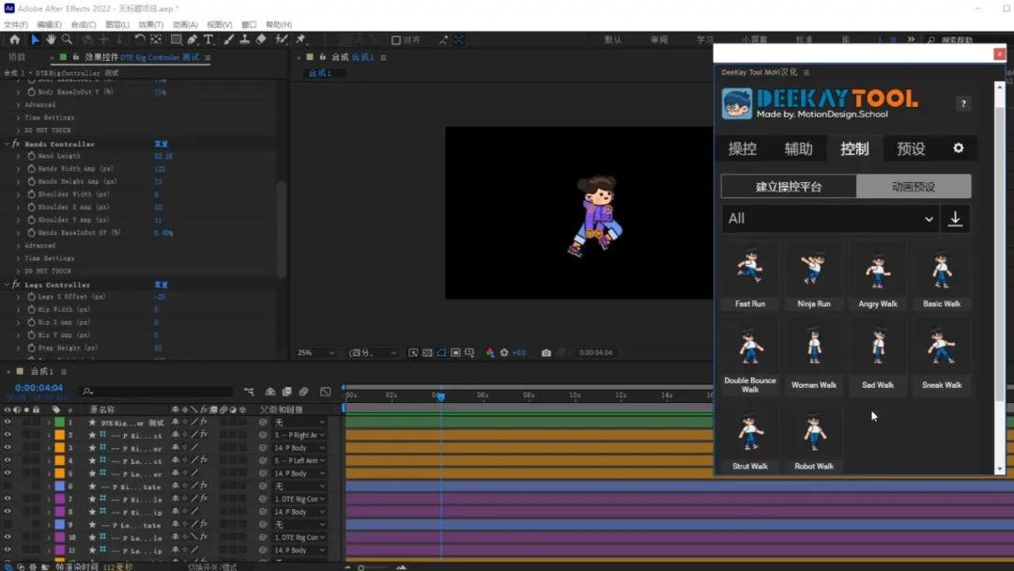Image resolution: width=1014 pixels, height=571 pixels.
Task: Expand layer 1 in the timeline
Action: tap(49, 423)
